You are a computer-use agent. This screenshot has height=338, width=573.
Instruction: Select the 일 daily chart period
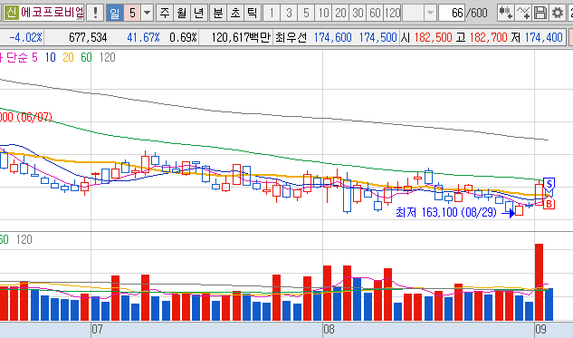point(115,14)
